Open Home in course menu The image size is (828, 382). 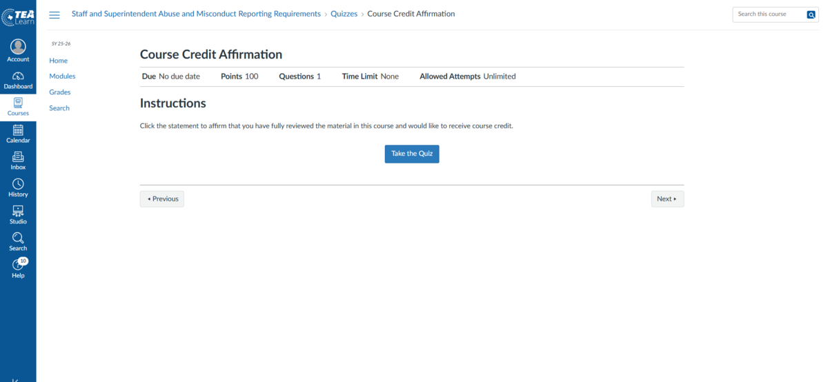coord(59,61)
